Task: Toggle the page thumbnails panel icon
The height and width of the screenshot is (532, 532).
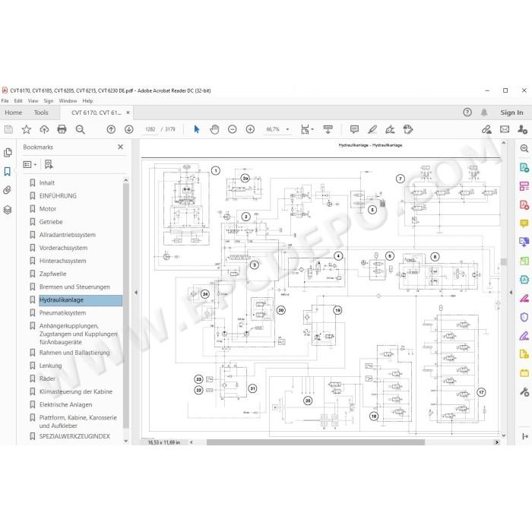Action: 8,152
